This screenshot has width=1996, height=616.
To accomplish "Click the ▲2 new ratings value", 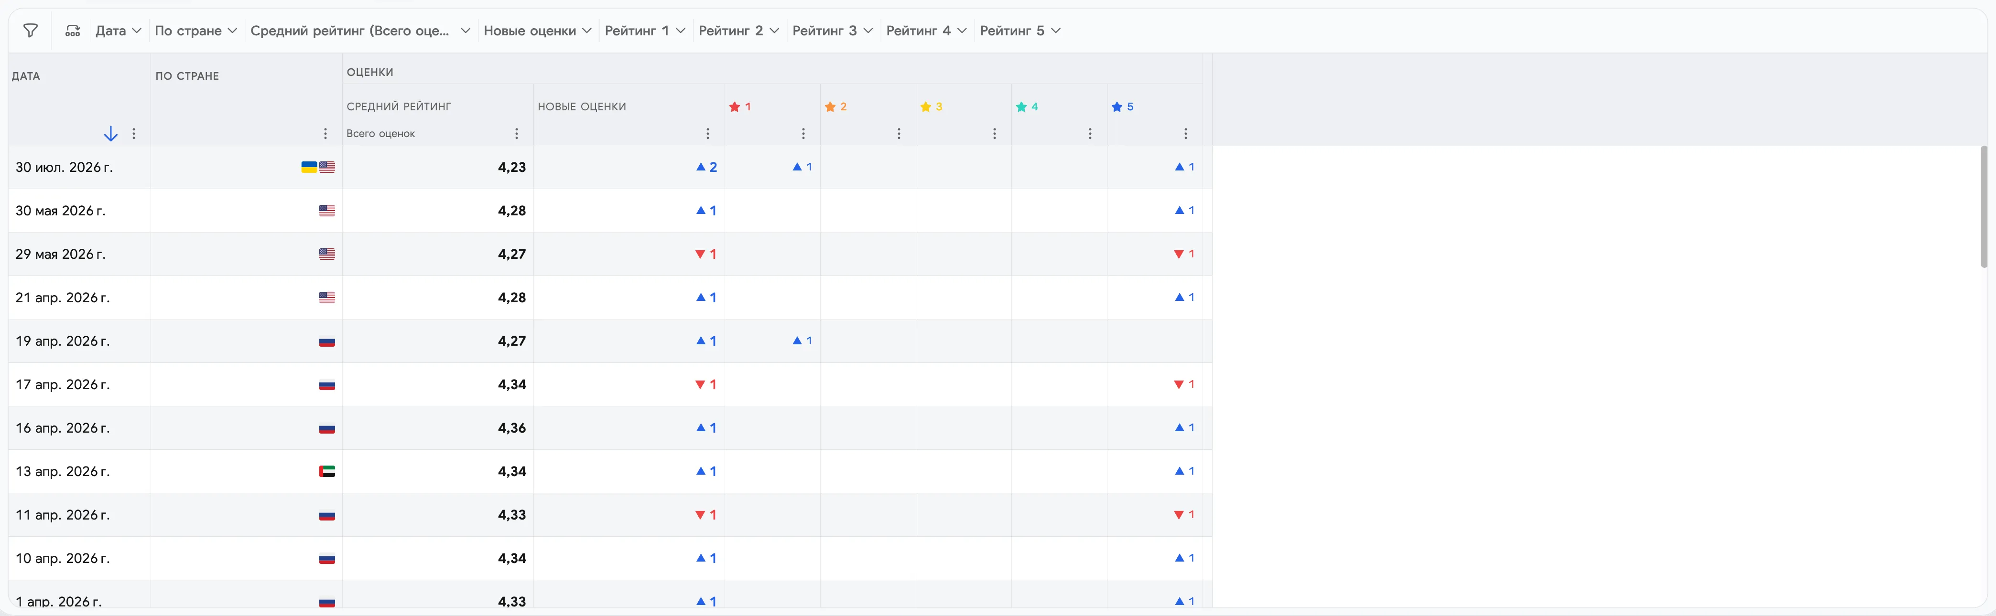I will click(706, 167).
